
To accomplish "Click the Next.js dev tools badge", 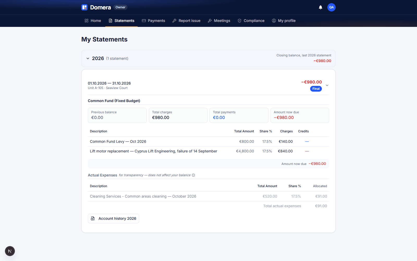I will pyautogui.click(x=10, y=251).
